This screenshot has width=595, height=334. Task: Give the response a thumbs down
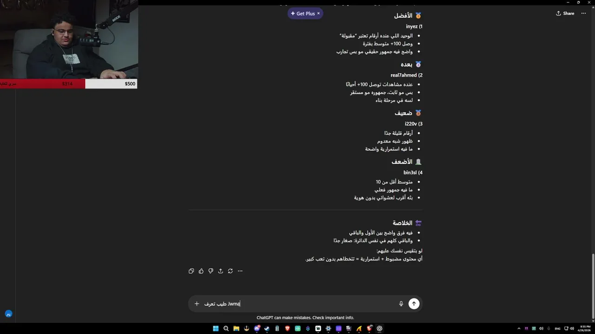click(x=211, y=271)
